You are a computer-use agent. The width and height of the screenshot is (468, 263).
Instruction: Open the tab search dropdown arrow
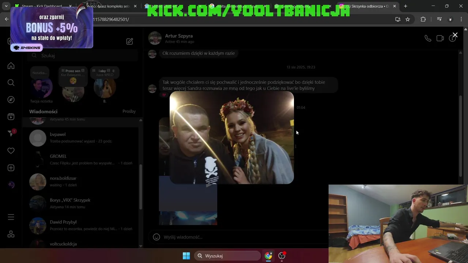(x=6, y=6)
